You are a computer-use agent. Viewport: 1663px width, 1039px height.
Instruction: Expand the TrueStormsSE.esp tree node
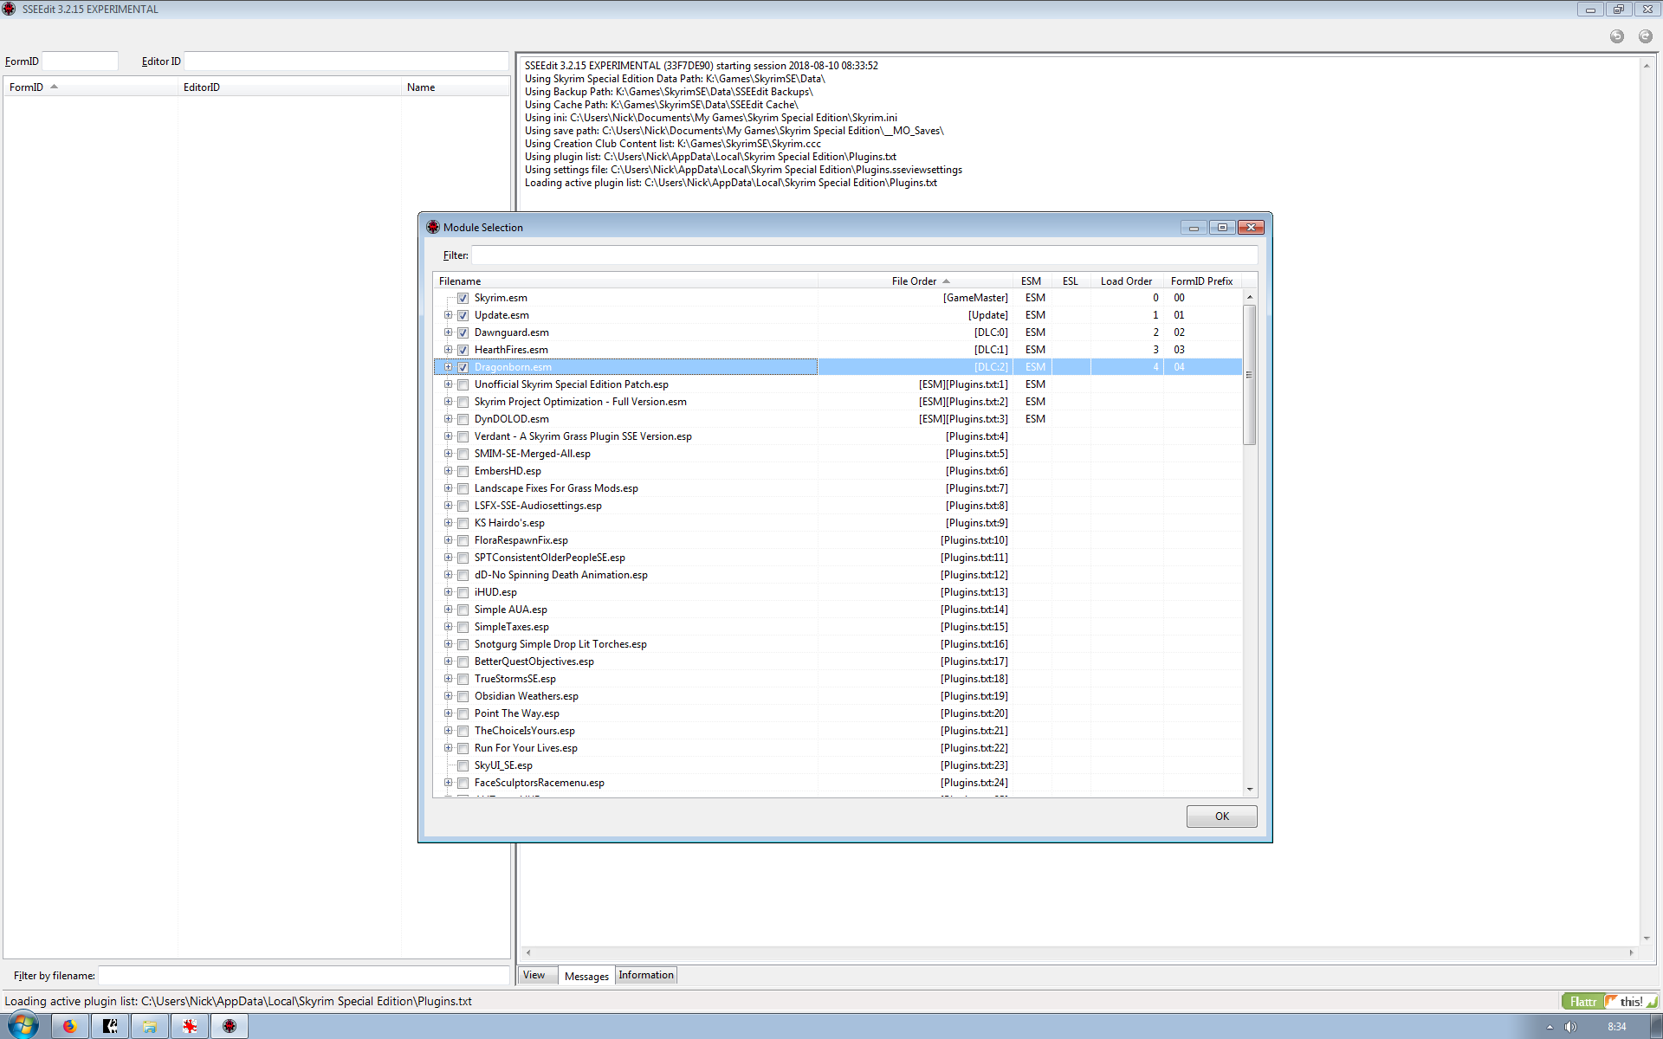[448, 679]
